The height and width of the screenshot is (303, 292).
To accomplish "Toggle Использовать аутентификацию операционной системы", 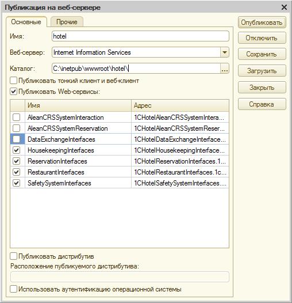I will tap(13, 289).
